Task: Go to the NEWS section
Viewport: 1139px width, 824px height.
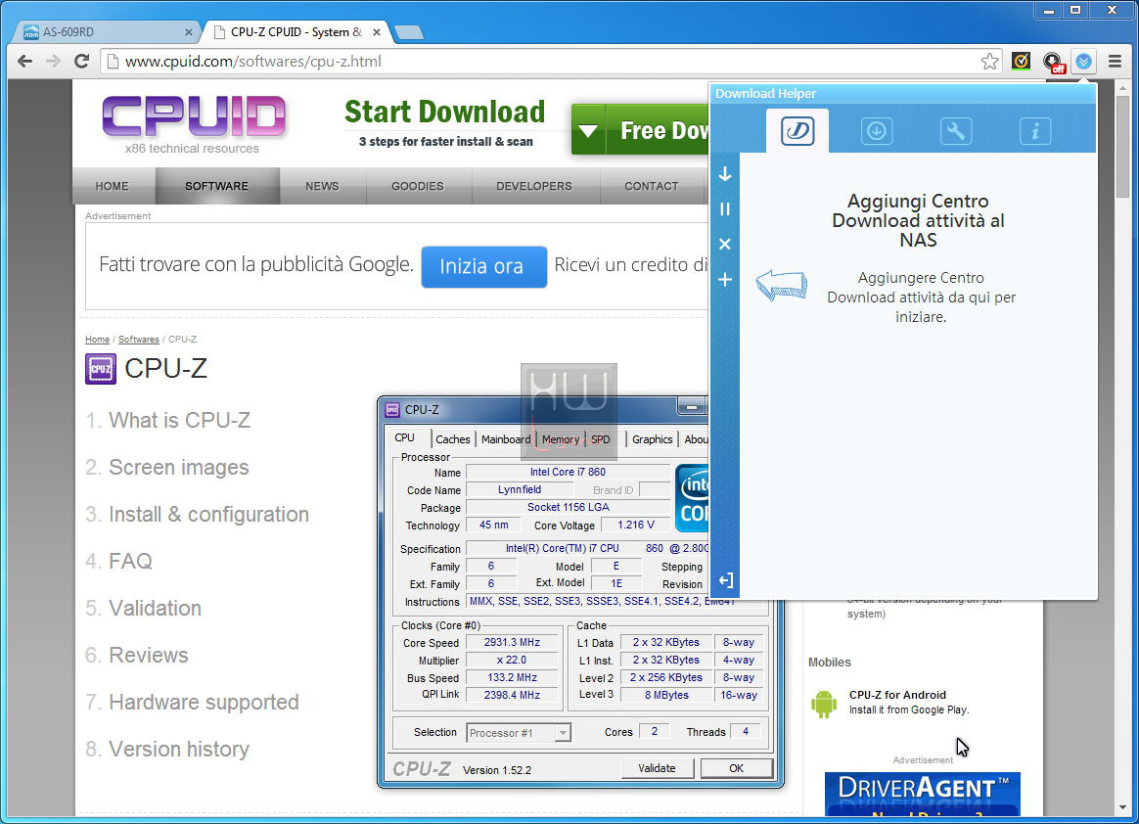Action: (x=323, y=186)
